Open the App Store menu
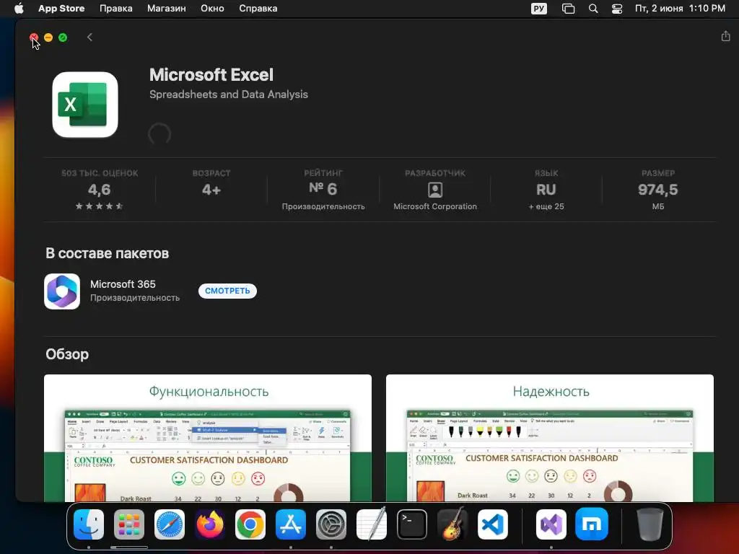The width and height of the screenshot is (739, 554). [x=61, y=9]
